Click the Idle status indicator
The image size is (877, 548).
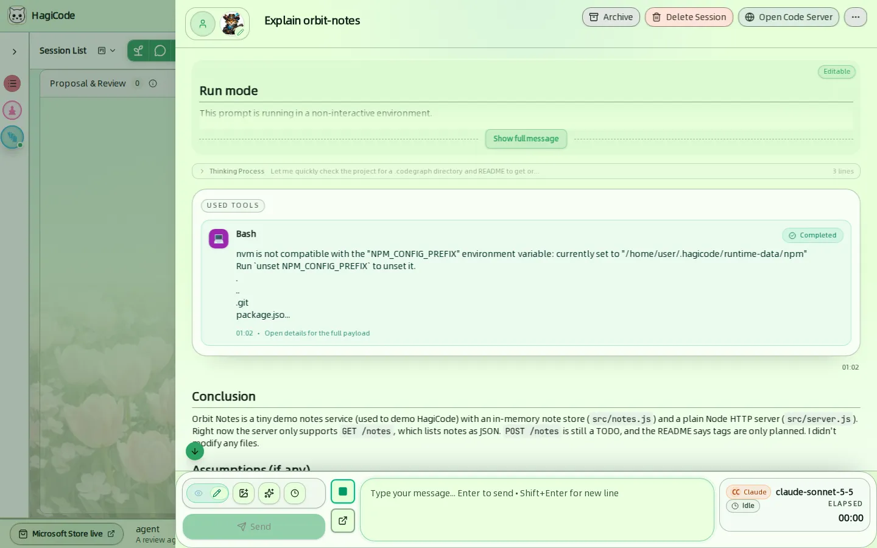click(743, 506)
